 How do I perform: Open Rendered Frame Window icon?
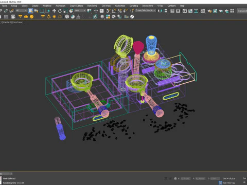click(x=215, y=11)
